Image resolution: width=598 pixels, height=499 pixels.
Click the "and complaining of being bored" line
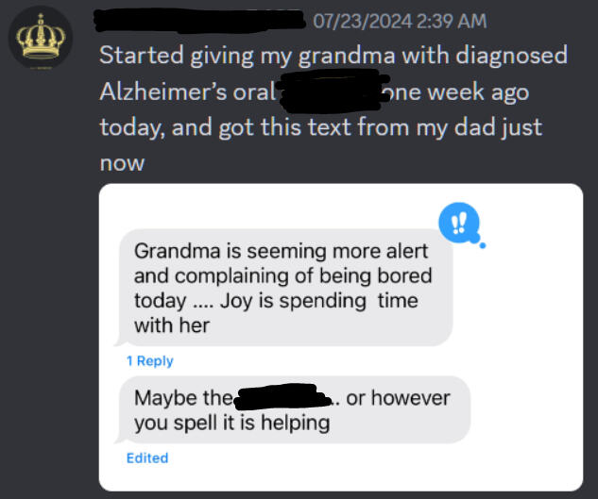coord(282,276)
